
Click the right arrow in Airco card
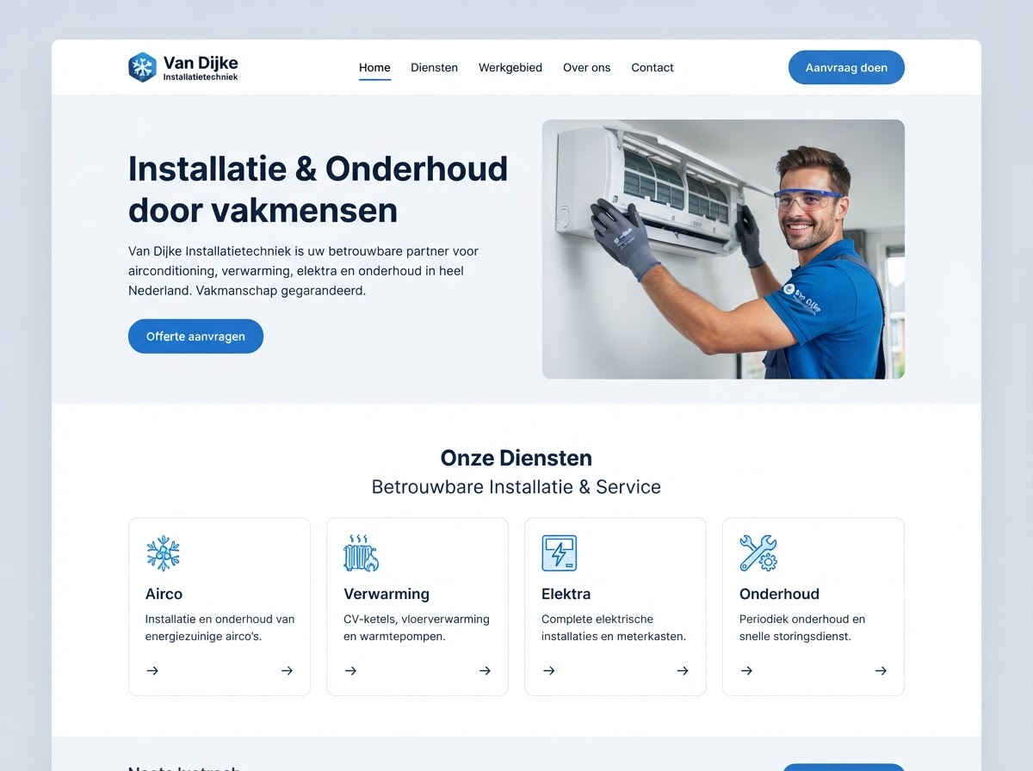click(x=287, y=671)
